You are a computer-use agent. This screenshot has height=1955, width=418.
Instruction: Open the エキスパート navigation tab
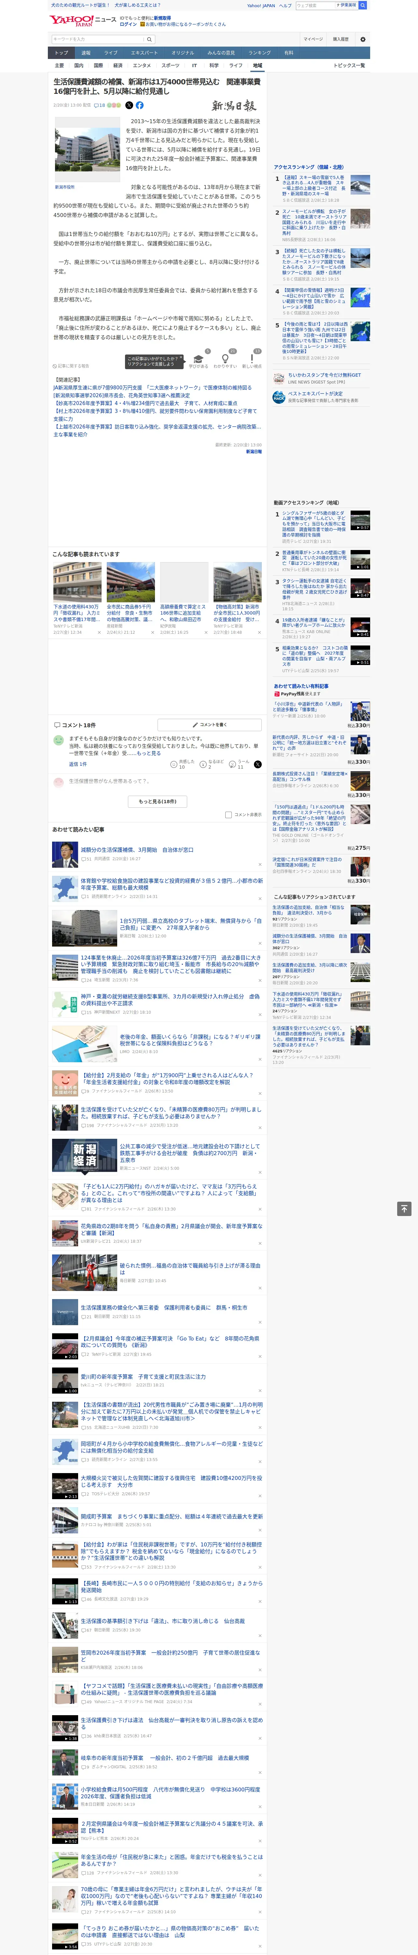[x=144, y=52]
